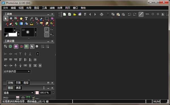This screenshot has height=105, width=170.
Task: Click the black foreground color swatch
Action: pyautogui.click(x=8, y=30)
